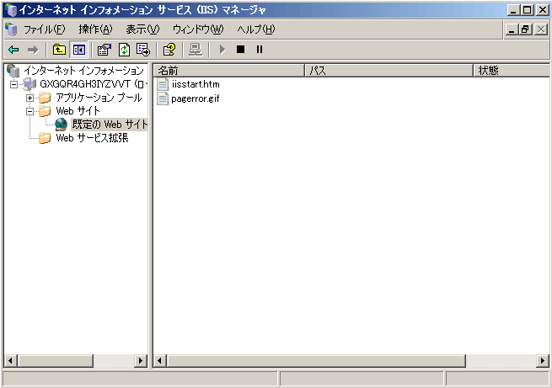Click the Back arrow toolbar icon
This screenshot has width=552, height=388.
(x=13, y=50)
